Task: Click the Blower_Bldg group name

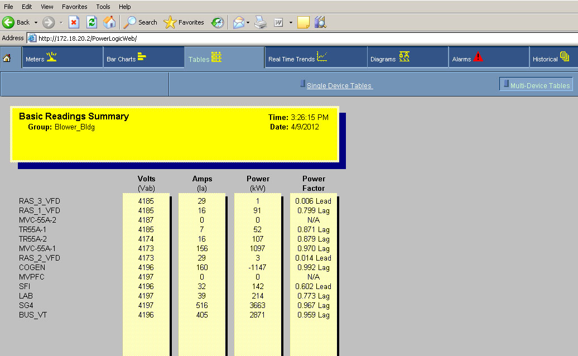Action: [74, 127]
